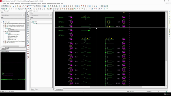Image resolution: width=171 pixels, height=96 pixels.
Task: Open the Dienstprogramme menu
Action: click(51, 3)
